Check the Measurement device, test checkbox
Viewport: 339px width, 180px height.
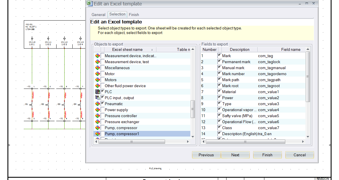(102, 62)
